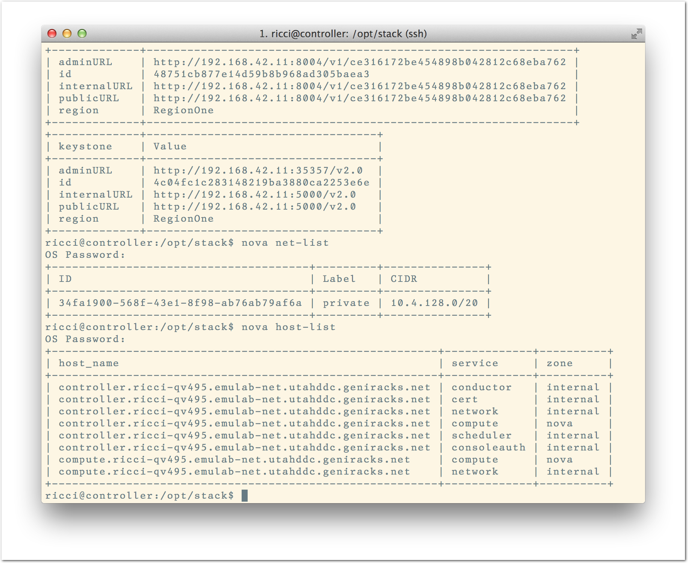Viewport: 688px width, 563px height.
Task: Click the 'nova net-list' command text
Action: tap(285, 243)
